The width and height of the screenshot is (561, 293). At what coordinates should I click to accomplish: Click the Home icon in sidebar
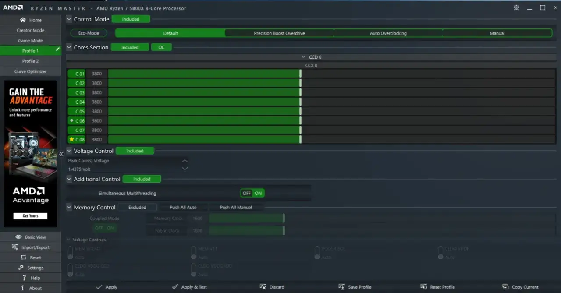[x=23, y=20]
